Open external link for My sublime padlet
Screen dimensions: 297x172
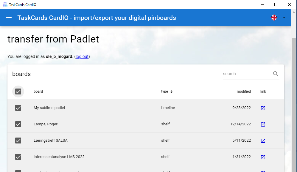(x=263, y=108)
